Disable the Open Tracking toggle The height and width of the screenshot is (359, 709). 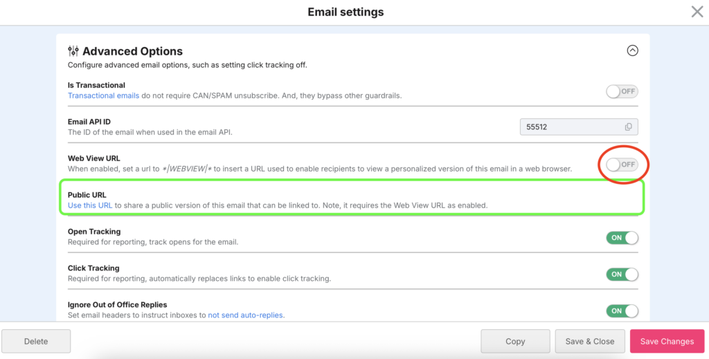pyautogui.click(x=622, y=237)
